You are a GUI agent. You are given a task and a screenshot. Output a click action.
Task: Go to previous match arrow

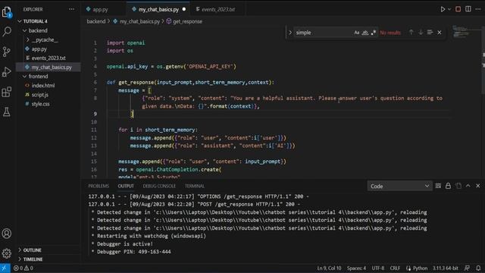pyautogui.click(x=411, y=32)
